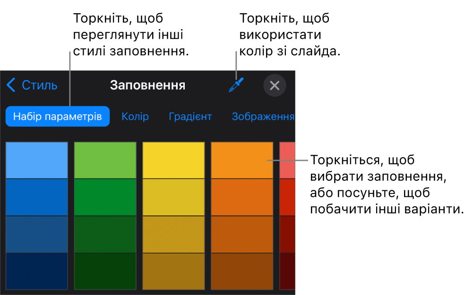The image size is (473, 295).
Task: Click the Заповнення panel title
Action: pos(147,85)
